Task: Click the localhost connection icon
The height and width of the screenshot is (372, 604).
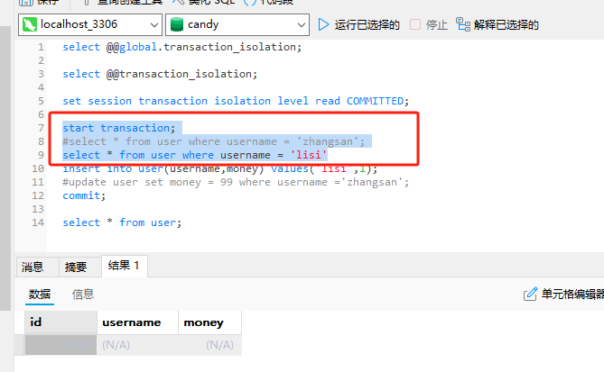Action: 30,24
